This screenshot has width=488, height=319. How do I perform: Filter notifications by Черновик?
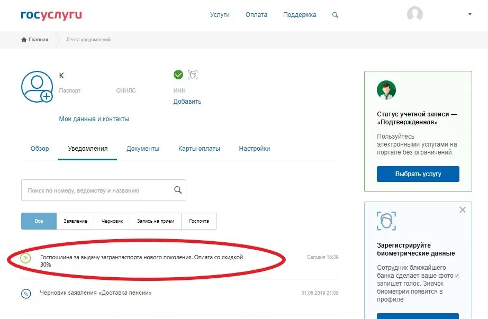pyautogui.click(x=112, y=221)
